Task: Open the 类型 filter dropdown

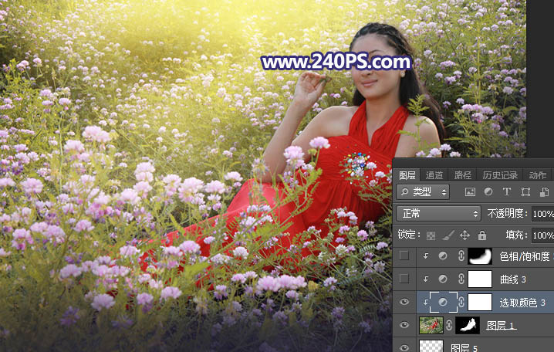Action: click(x=423, y=191)
